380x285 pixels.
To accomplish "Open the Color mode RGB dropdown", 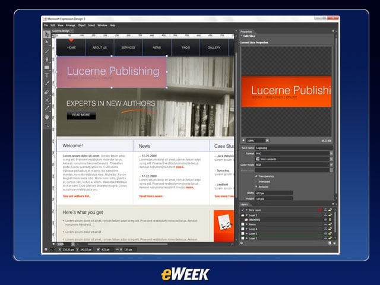I will [331, 164].
